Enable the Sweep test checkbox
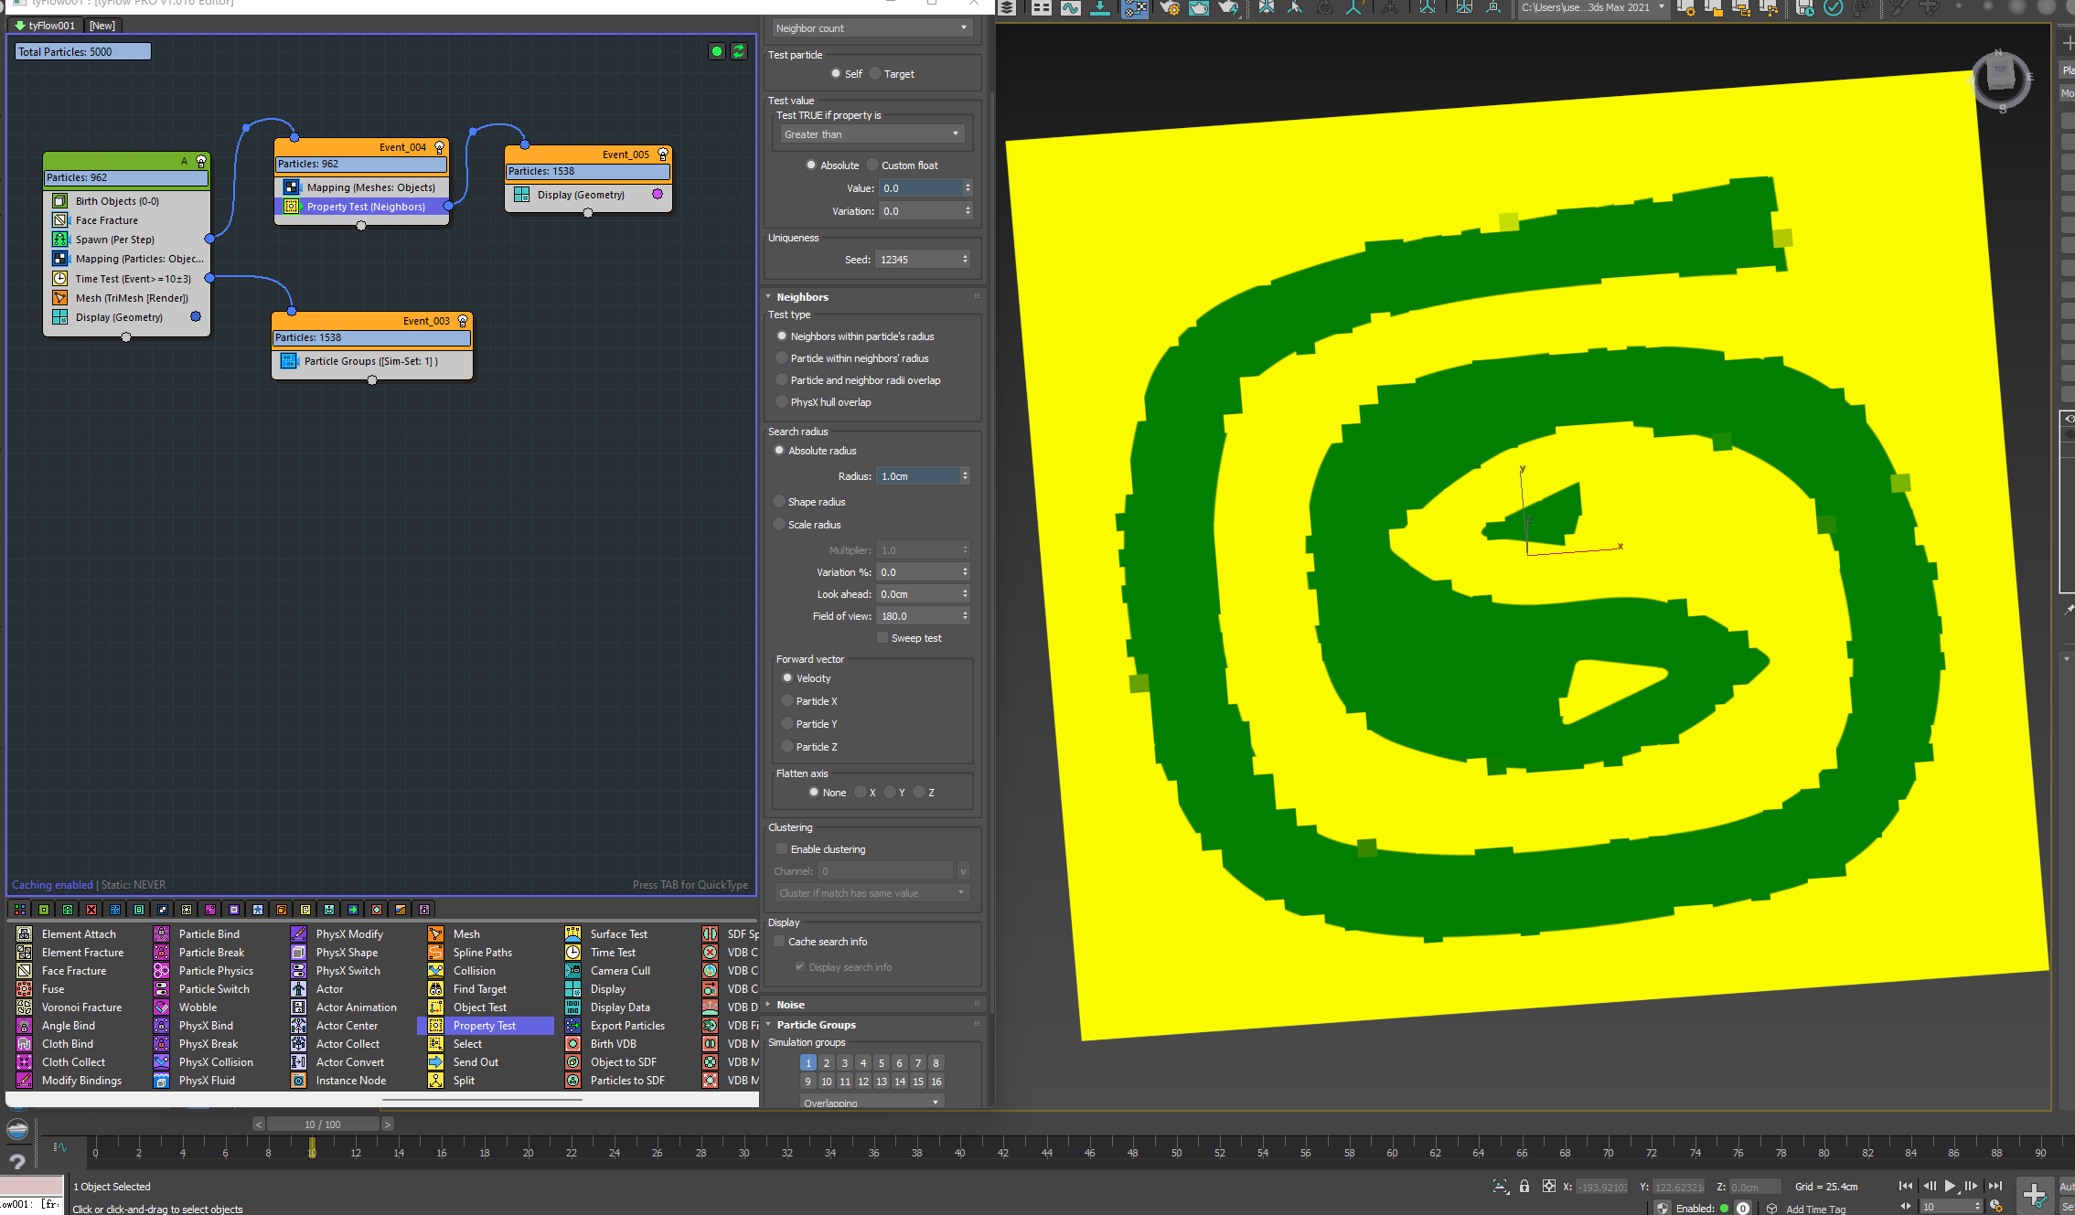The width and height of the screenshot is (2075, 1215). pyautogui.click(x=882, y=637)
